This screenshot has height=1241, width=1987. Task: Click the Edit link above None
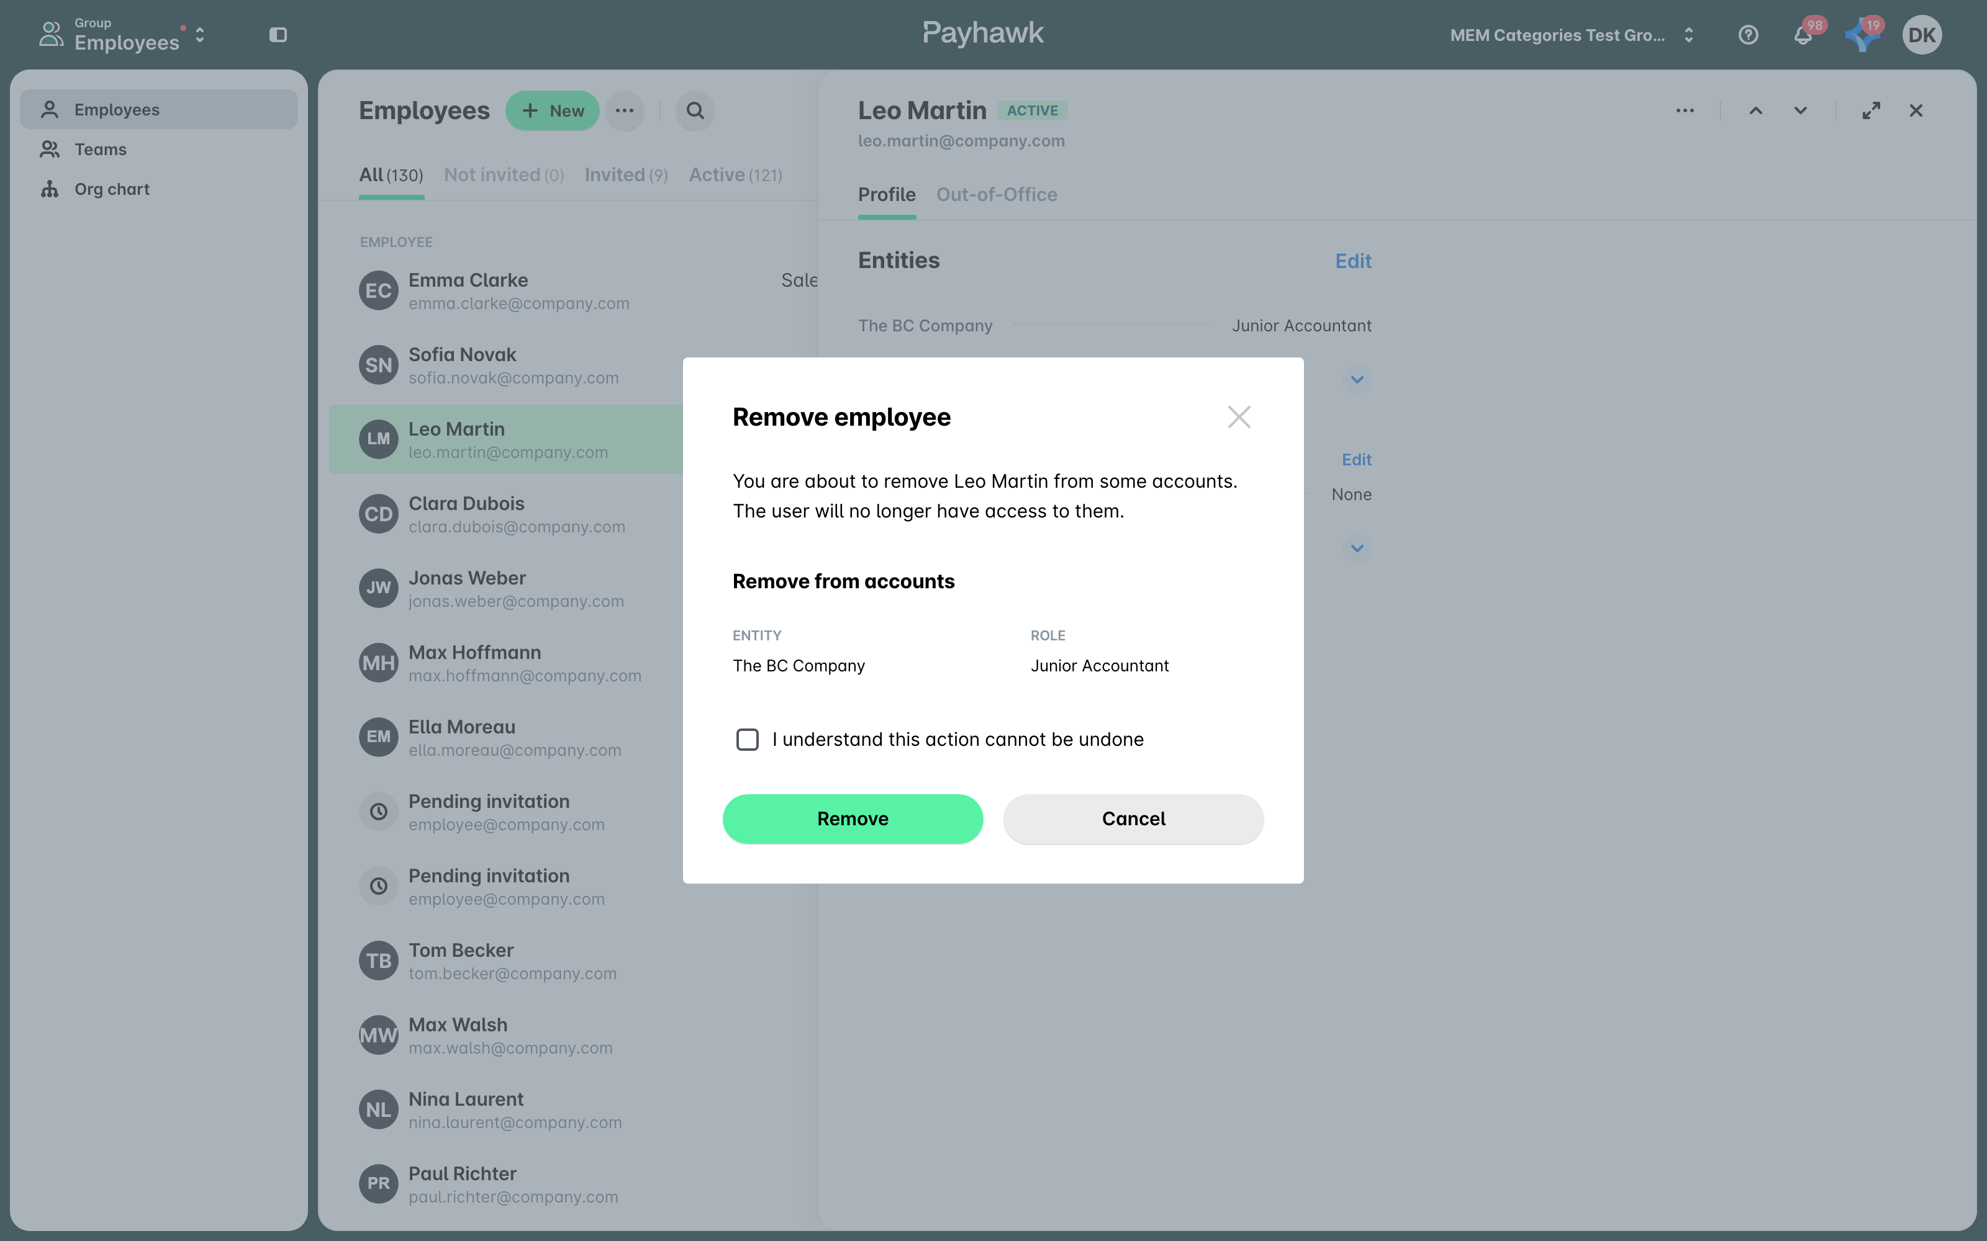pos(1356,460)
